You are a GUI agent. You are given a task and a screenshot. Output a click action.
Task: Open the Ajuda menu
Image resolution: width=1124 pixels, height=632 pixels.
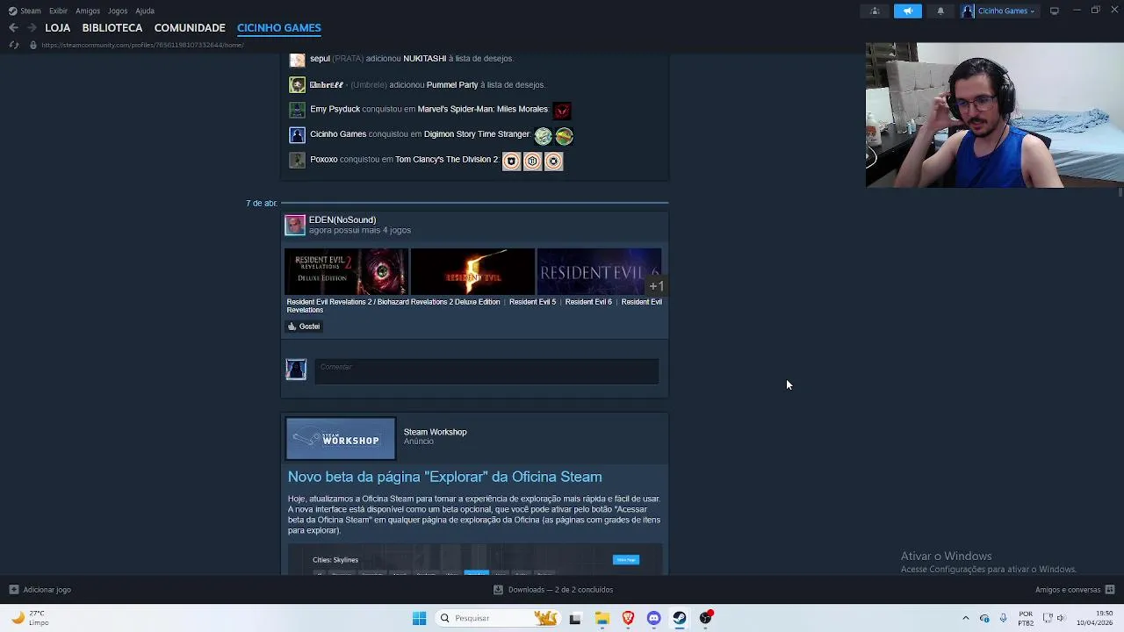pyautogui.click(x=145, y=11)
